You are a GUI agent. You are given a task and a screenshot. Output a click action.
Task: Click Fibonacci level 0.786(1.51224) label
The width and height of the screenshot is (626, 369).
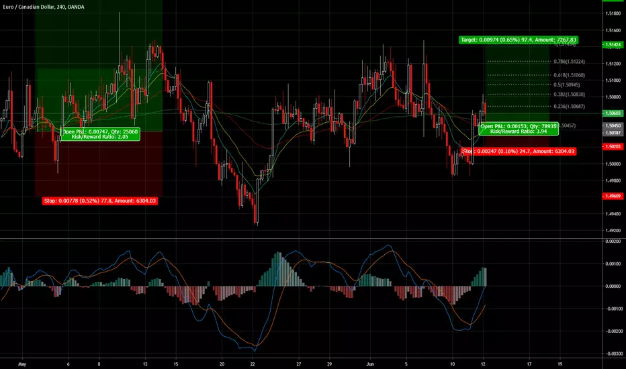pyautogui.click(x=569, y=62)
